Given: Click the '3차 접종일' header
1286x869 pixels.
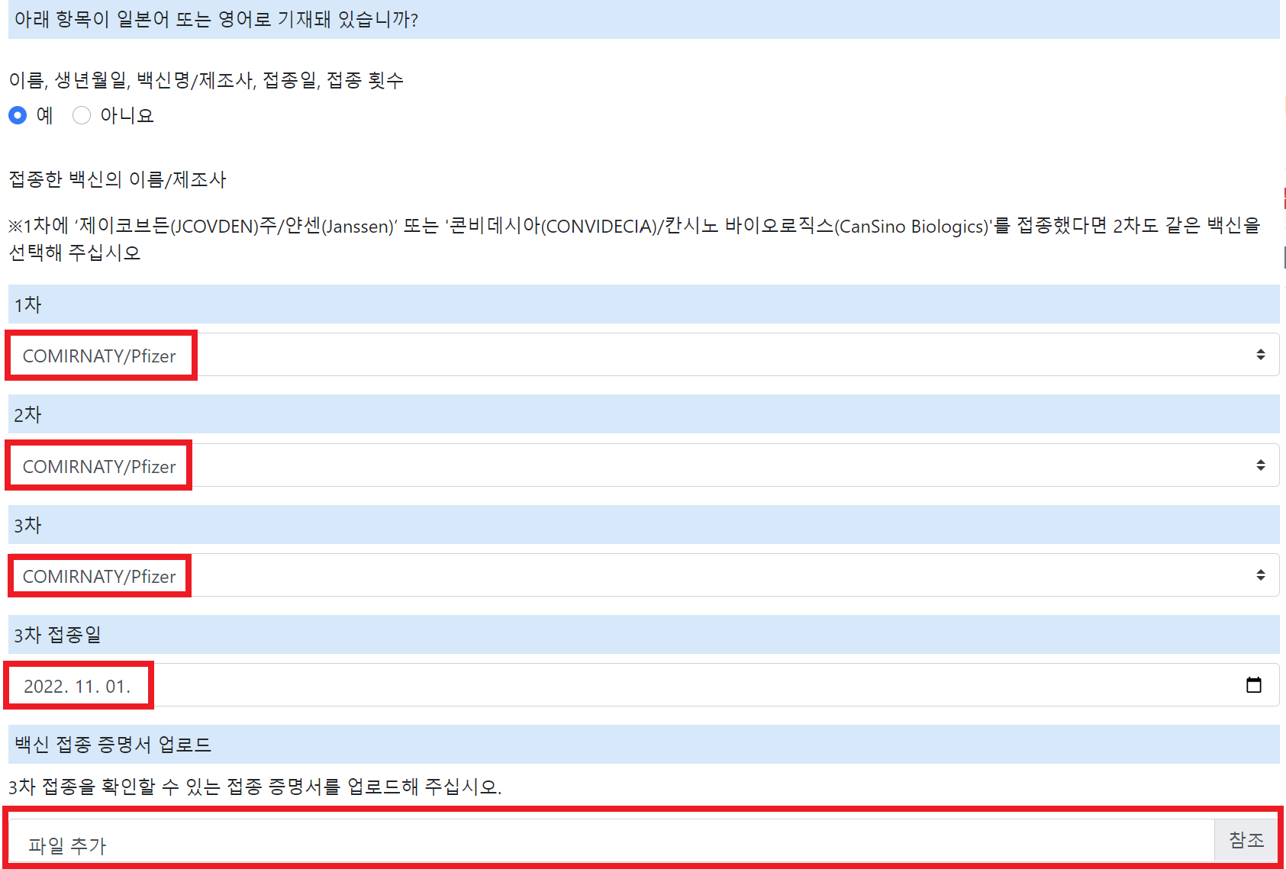Looking at the screenshot, I should click(x=643, y=635).
